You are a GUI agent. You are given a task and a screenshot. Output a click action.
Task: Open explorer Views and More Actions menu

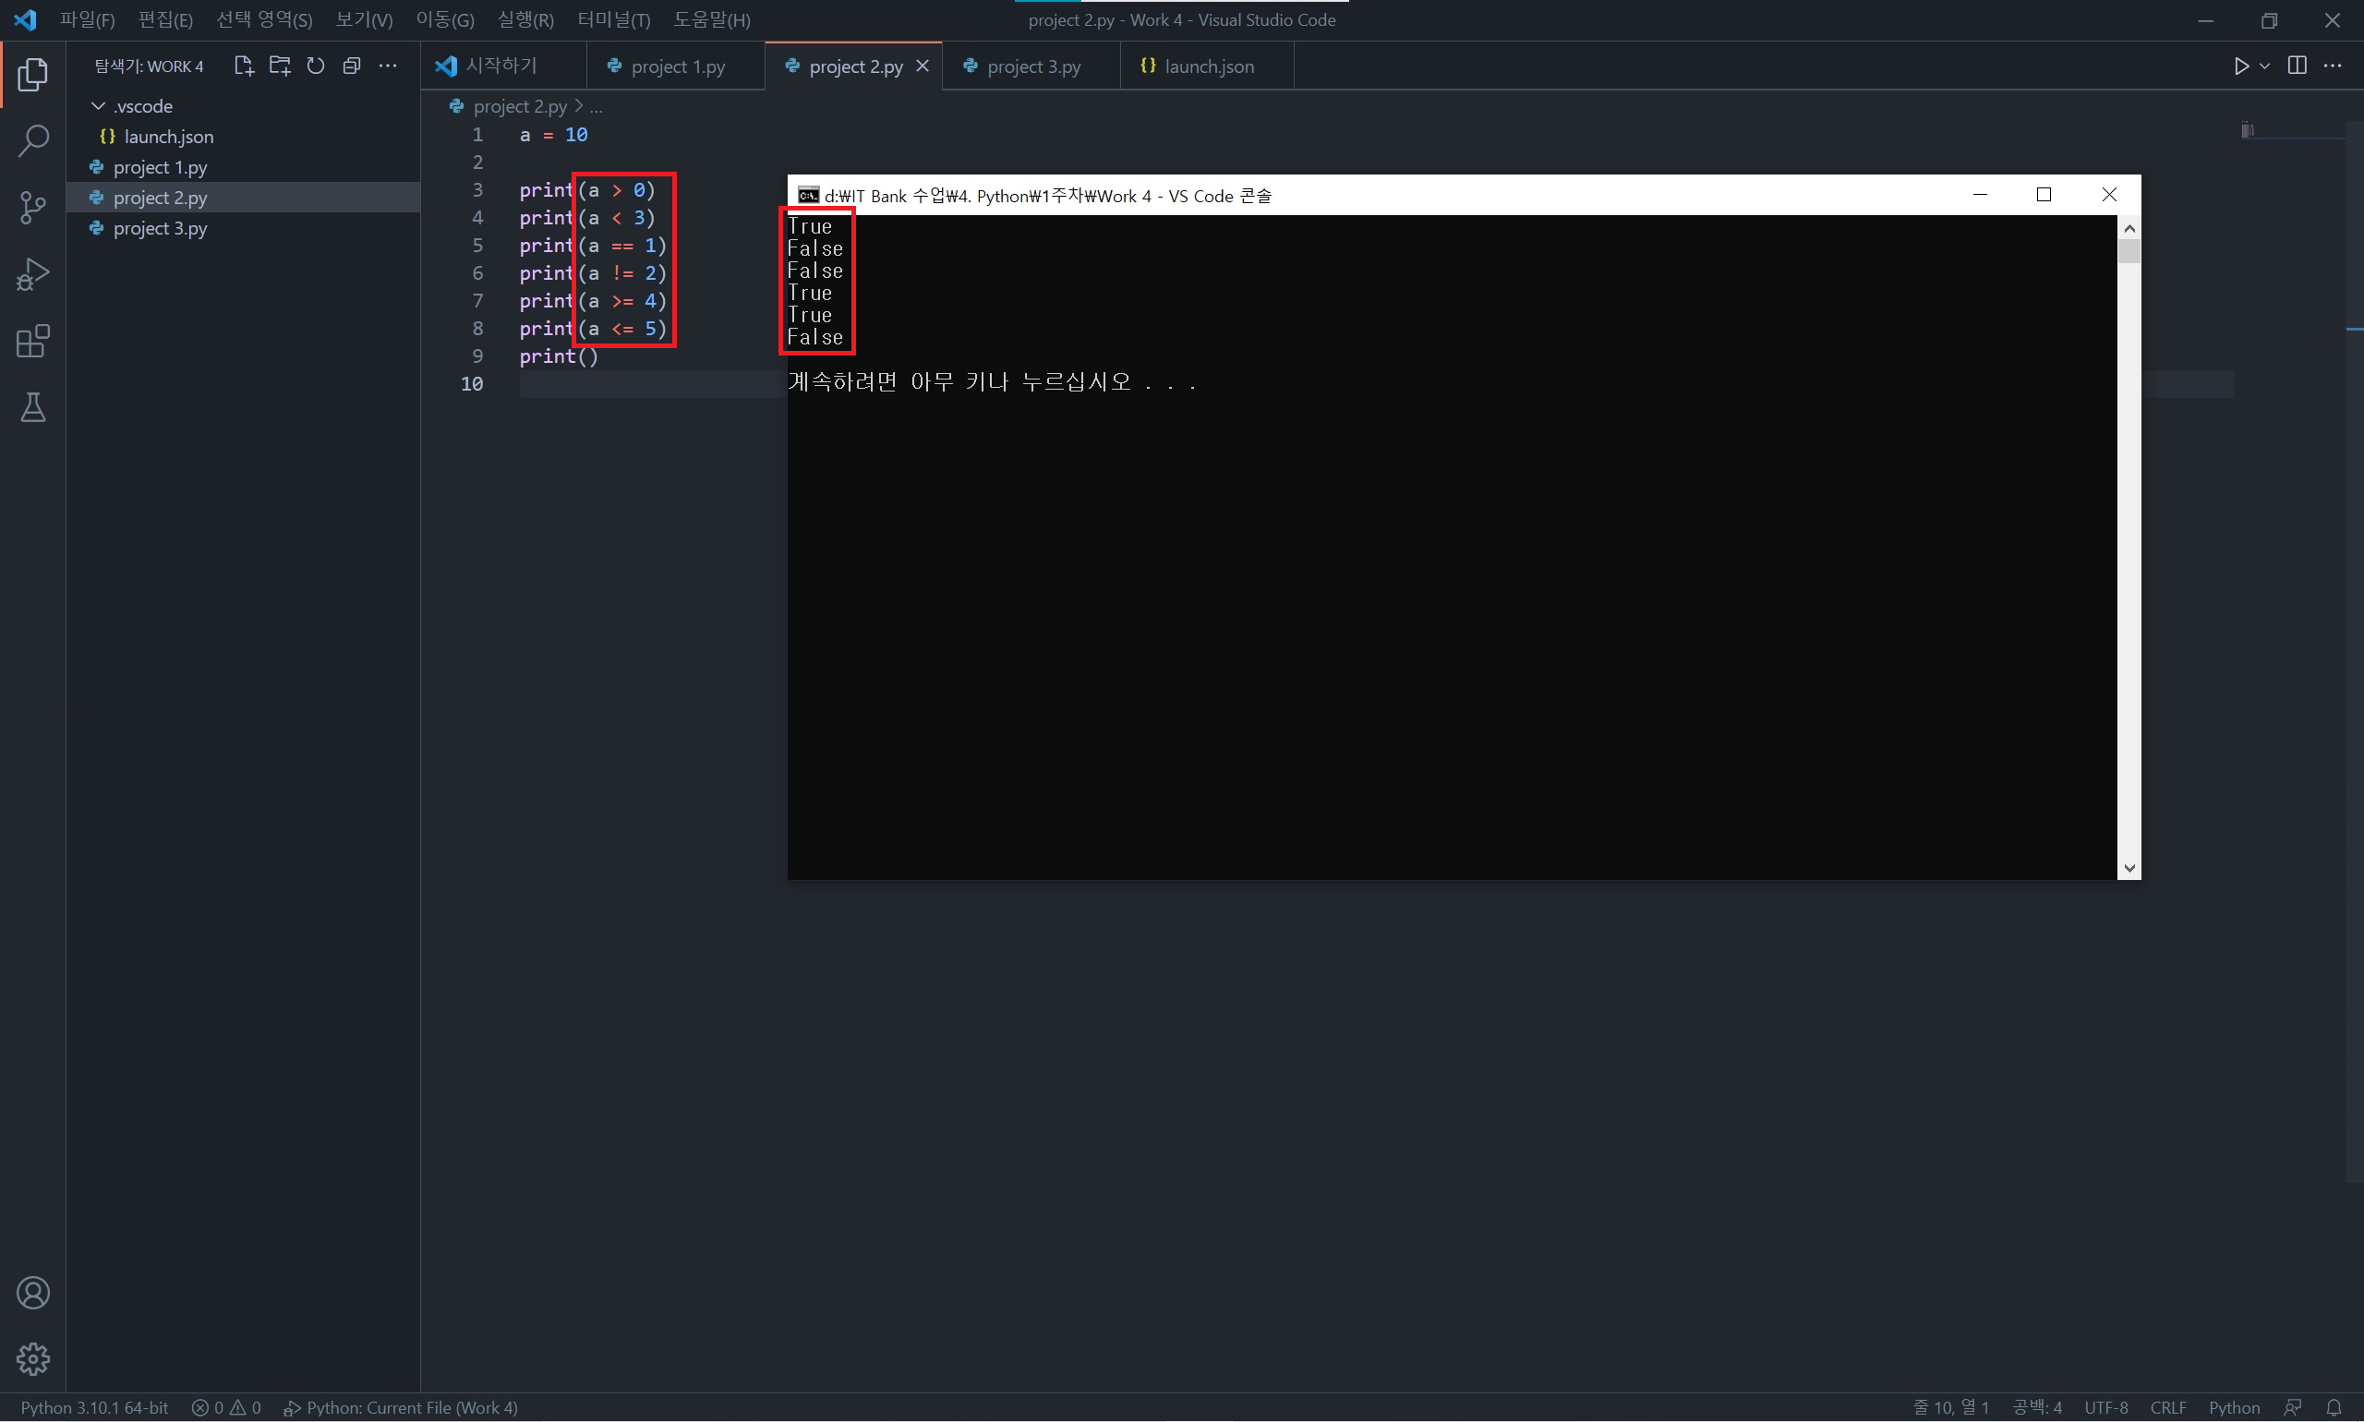(388, 66)
